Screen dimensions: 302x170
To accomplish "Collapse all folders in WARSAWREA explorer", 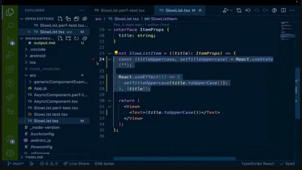I will click(84, 38).
